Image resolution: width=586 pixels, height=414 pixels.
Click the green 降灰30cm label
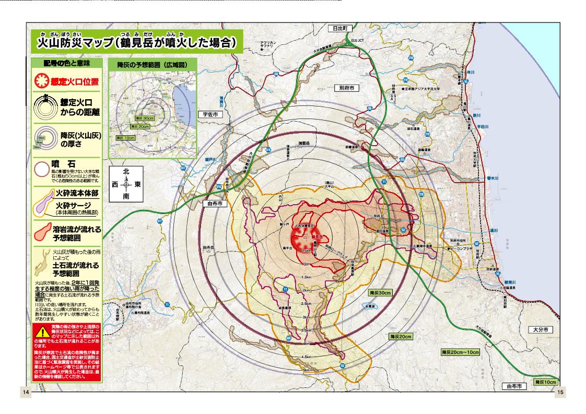(x=381, y=293)
